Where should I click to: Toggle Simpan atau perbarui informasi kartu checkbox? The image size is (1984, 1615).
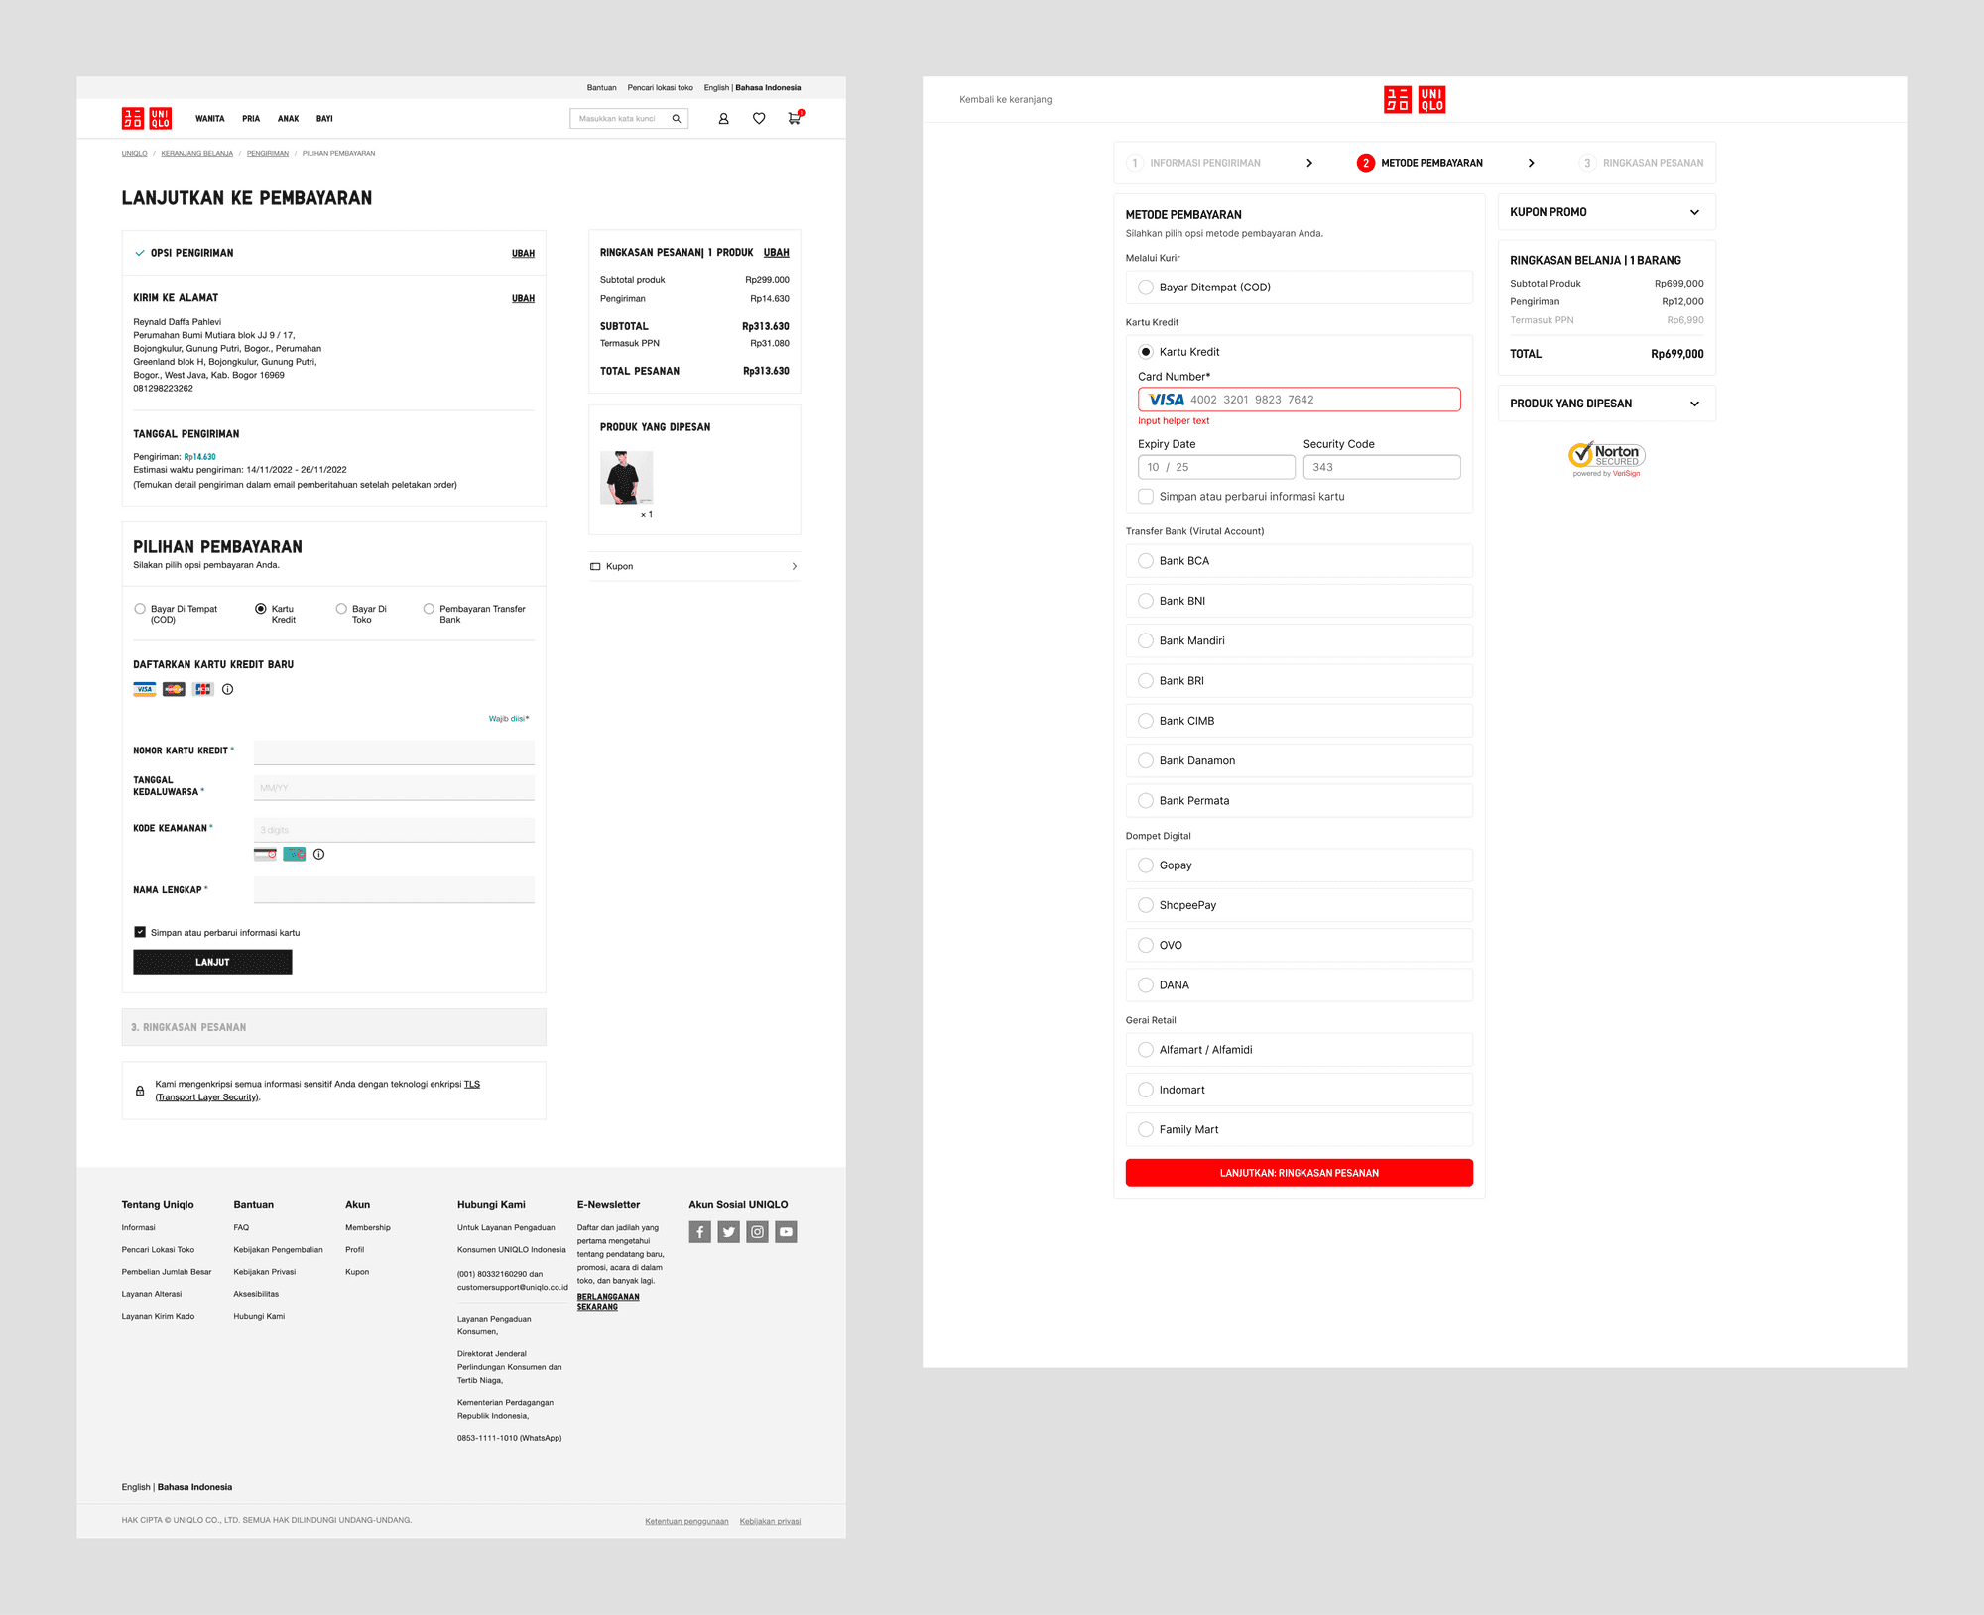pyautogui.click(x=140, y=932)
